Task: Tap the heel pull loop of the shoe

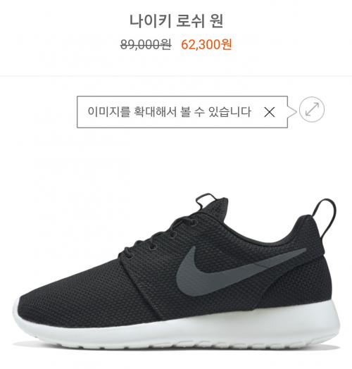Action: [x=326, y=215]
